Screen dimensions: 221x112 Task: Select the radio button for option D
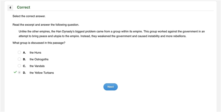19,73
